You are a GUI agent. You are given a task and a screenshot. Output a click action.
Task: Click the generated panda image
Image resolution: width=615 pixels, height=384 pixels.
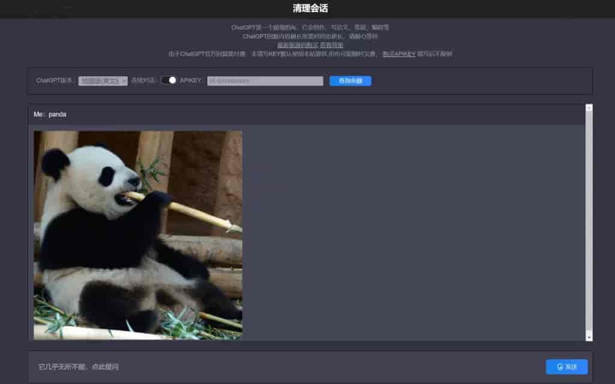pyautogui.click(x=138, y=235)
